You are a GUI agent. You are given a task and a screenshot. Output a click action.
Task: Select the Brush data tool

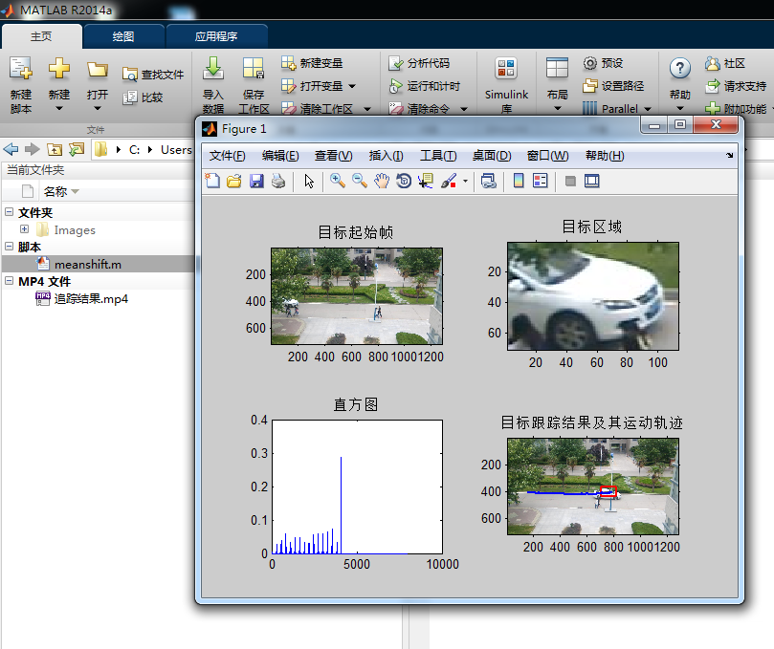pyautogui.click(x=449, y=181)
